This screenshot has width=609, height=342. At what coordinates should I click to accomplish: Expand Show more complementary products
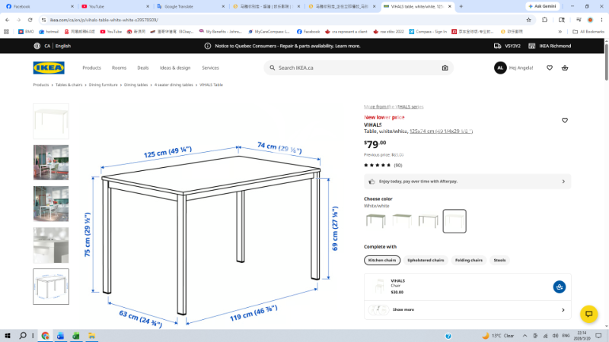[467, 310]
